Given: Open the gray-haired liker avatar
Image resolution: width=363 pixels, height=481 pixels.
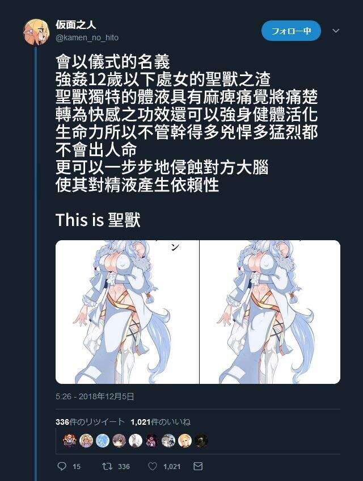Looking at the screenshot, I should pyautogui.click(x=168, y=441).
